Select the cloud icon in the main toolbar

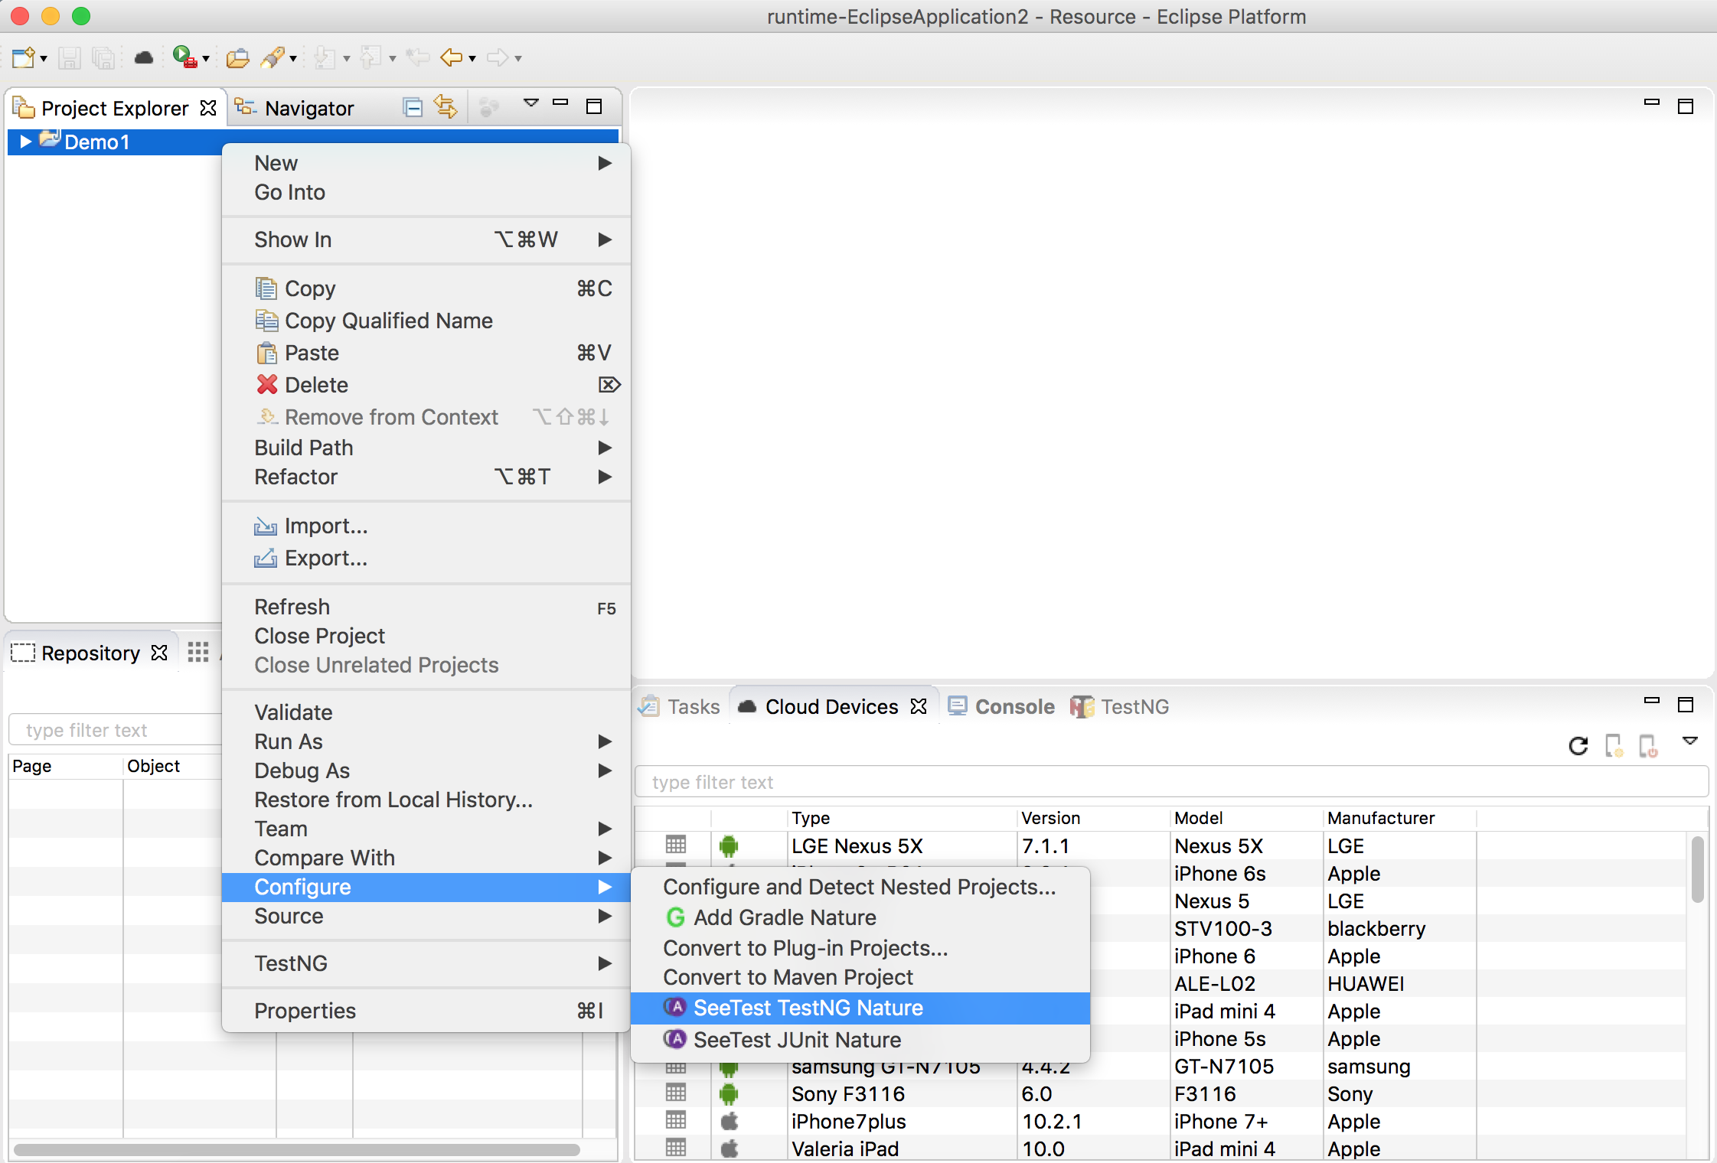tap(144, 57)
